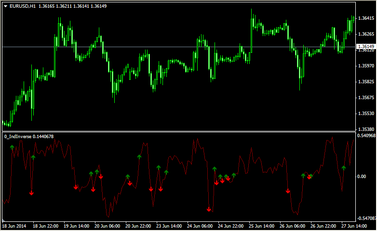Click the 1.35530 price axis label
The height and width of the screenshot is (231, 377).
[x=366, y=114]
